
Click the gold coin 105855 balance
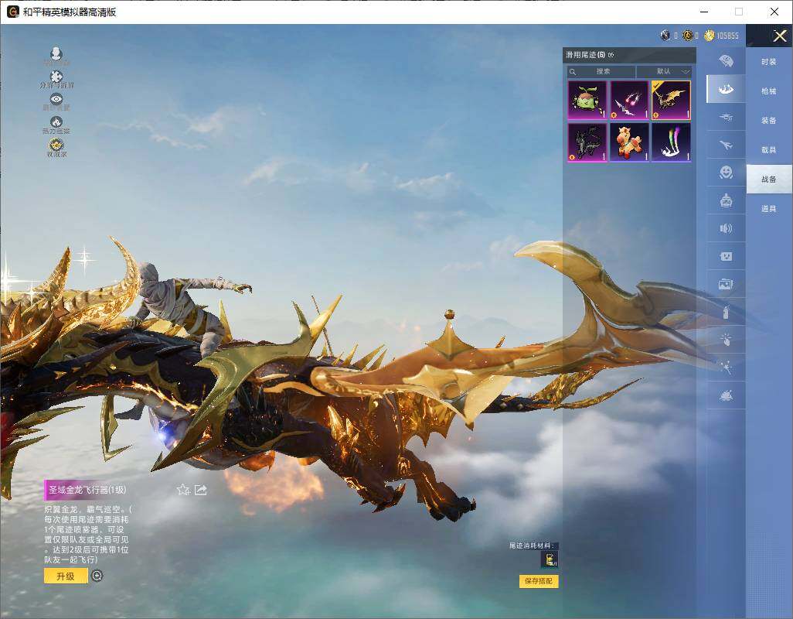pos(722,36)
